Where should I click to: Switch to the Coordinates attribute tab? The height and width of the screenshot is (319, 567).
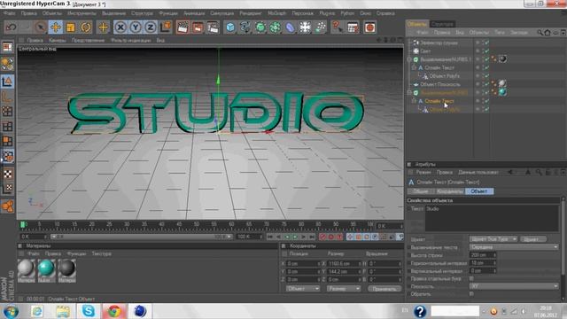pyautogui.click(x=449, y=191)
